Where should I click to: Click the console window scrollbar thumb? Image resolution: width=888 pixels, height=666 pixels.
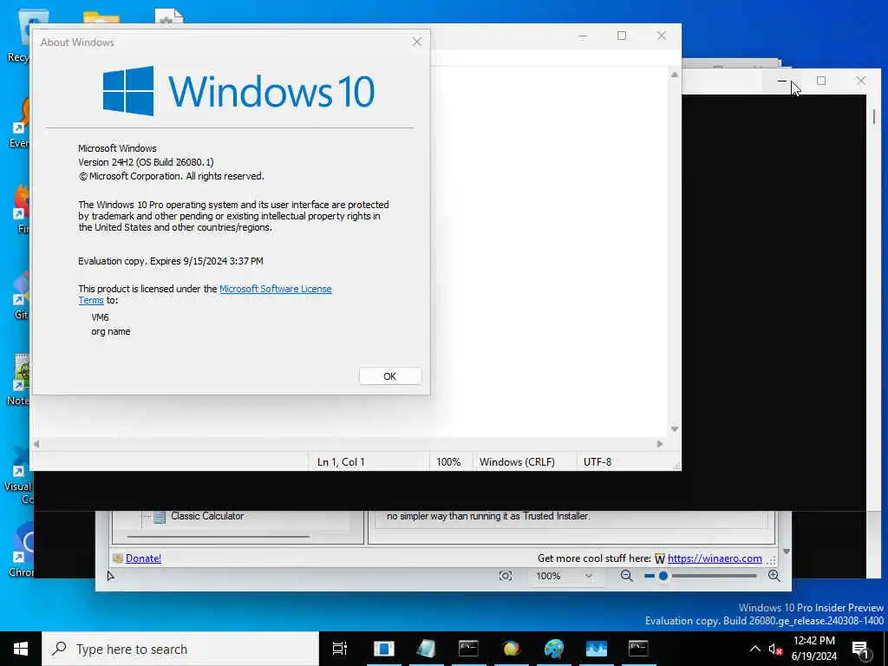[x=874, y=117]
